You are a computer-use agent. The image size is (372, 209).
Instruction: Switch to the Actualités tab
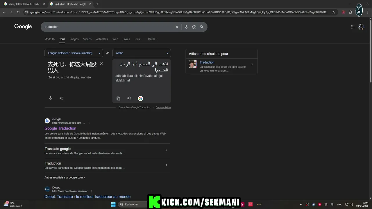pyautogui.click(x=102, y=39)
